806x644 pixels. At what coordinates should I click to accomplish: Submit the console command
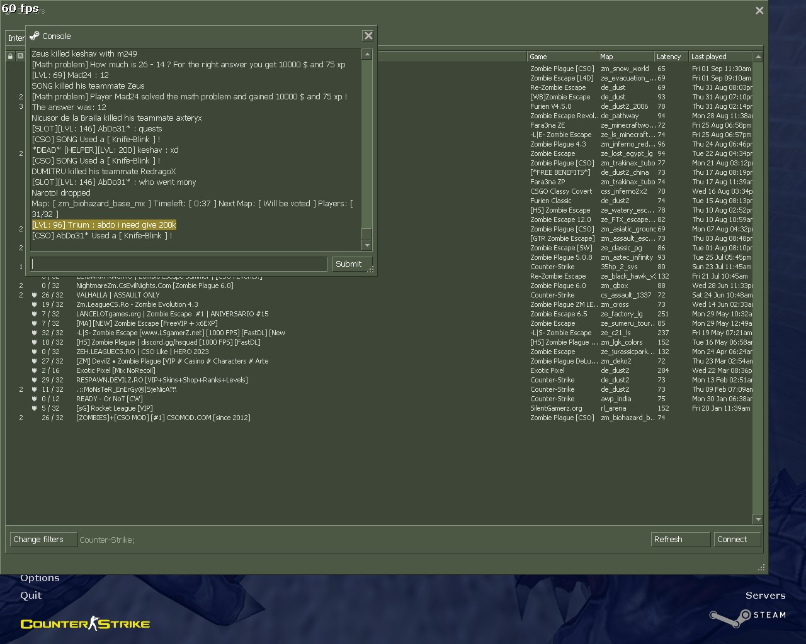pos(352,264)
